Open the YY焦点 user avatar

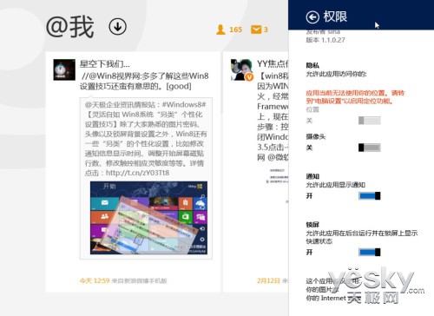(x=242, y=69)
